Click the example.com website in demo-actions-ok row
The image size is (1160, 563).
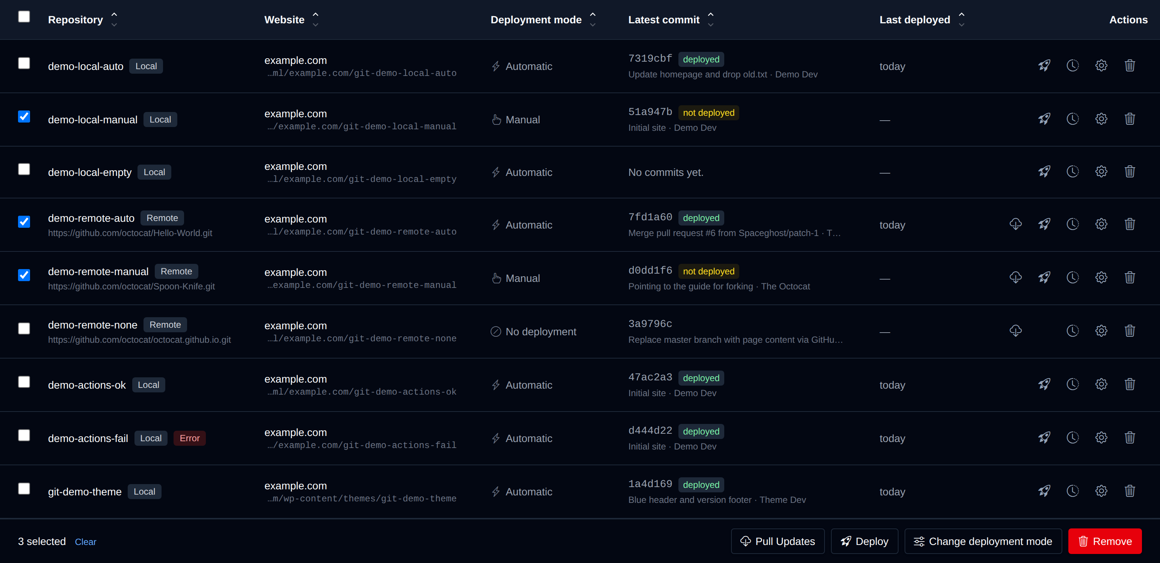295,379
